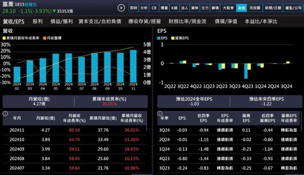Open the 價量 tab
304x175 pixels.
point(164,8)
